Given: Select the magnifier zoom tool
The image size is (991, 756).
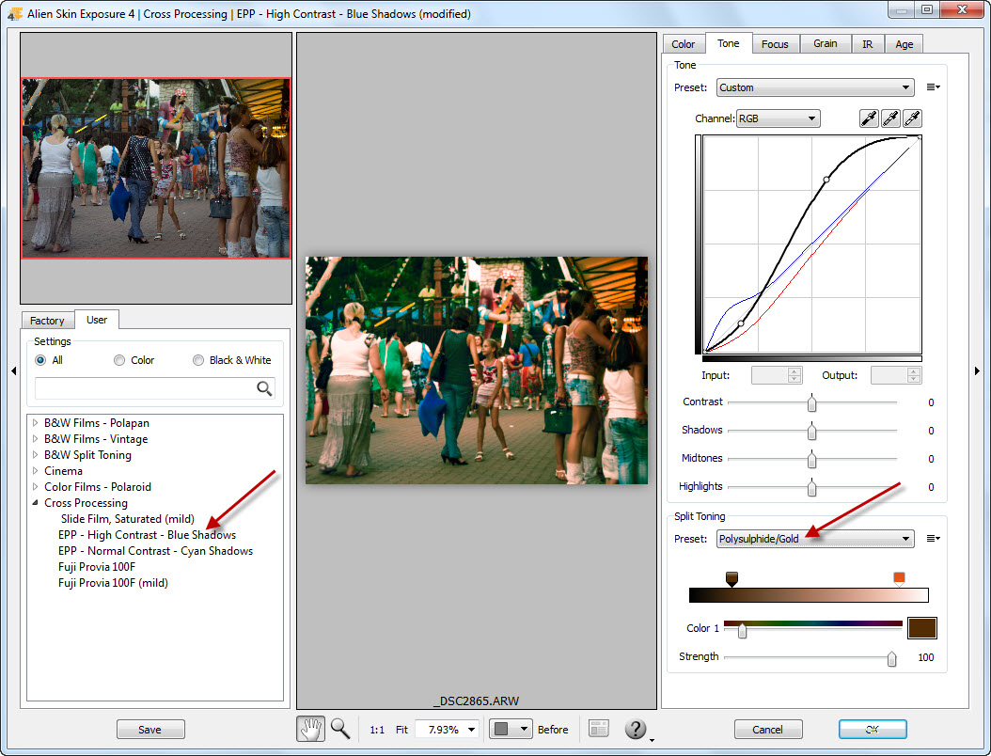Looking at the screenshot, I should click(339, 729).
